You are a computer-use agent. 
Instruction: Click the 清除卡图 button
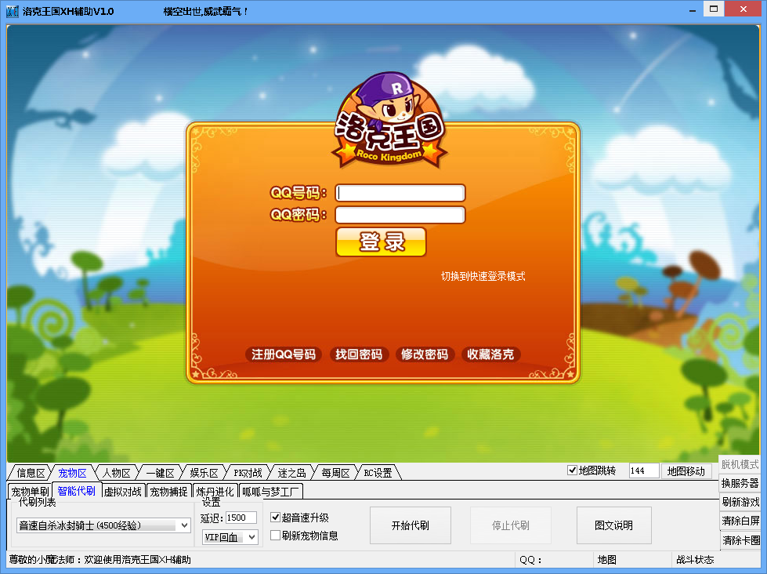coord(740,539)
